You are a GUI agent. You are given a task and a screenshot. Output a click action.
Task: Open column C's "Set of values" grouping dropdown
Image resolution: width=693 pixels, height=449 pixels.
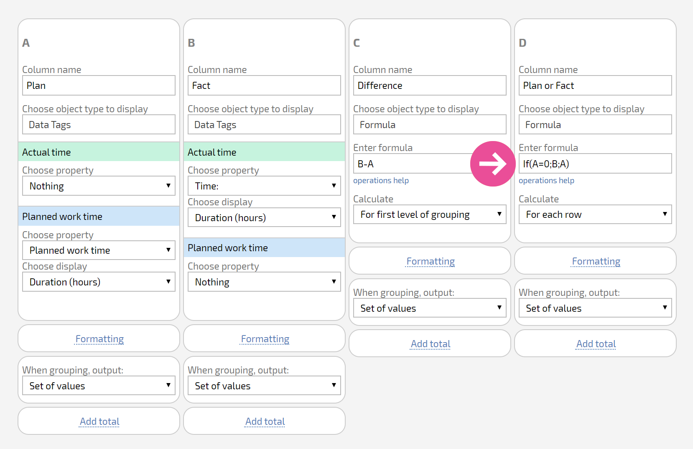click(x=430, y=308)
